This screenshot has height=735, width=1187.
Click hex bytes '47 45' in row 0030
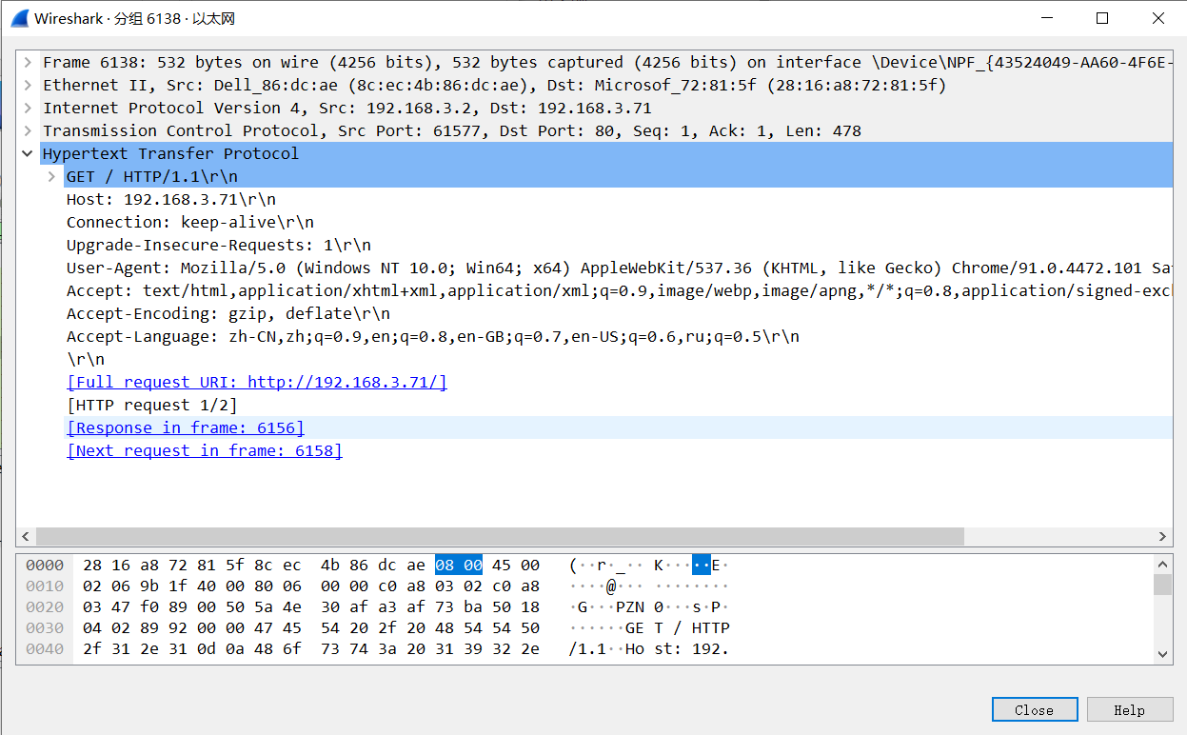point(278,627)
